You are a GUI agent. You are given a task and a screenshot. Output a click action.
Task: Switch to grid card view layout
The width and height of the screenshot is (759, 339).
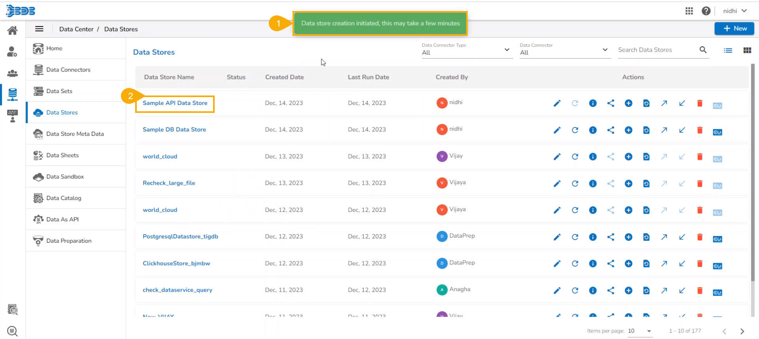click(747, 50)
